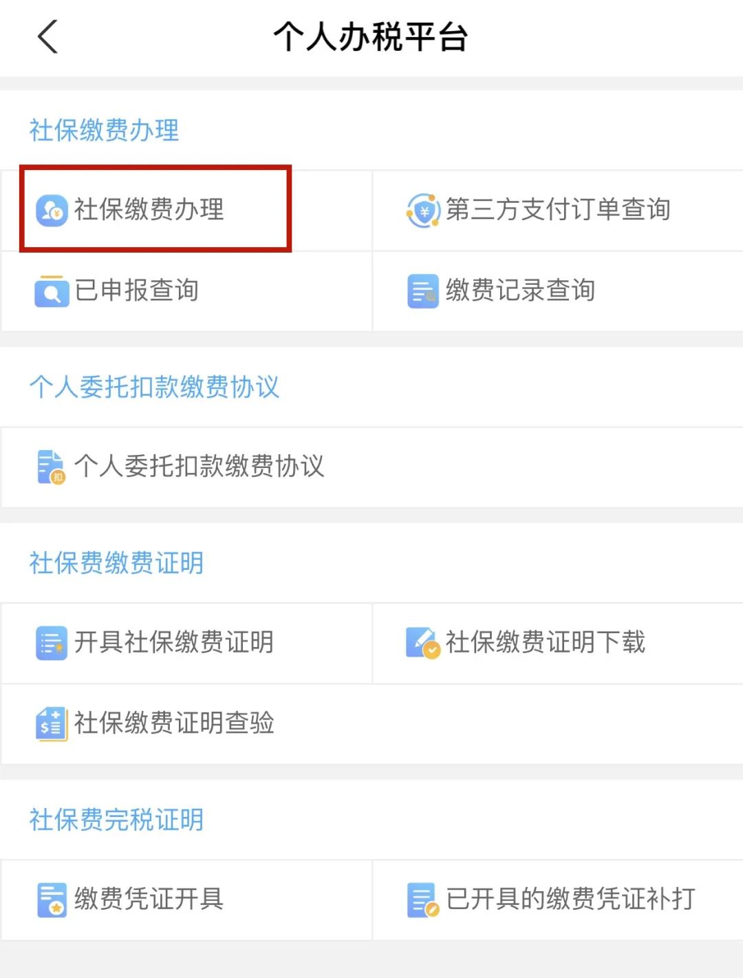Tap the 缴费记录查询 document icon
This screenshot has height=978, width=743.
tap(422, 291)
